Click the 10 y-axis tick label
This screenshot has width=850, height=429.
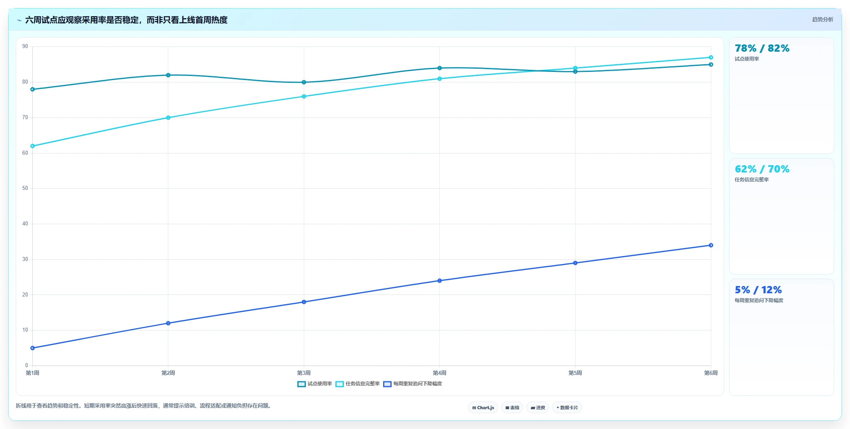[x=25, y=330]
